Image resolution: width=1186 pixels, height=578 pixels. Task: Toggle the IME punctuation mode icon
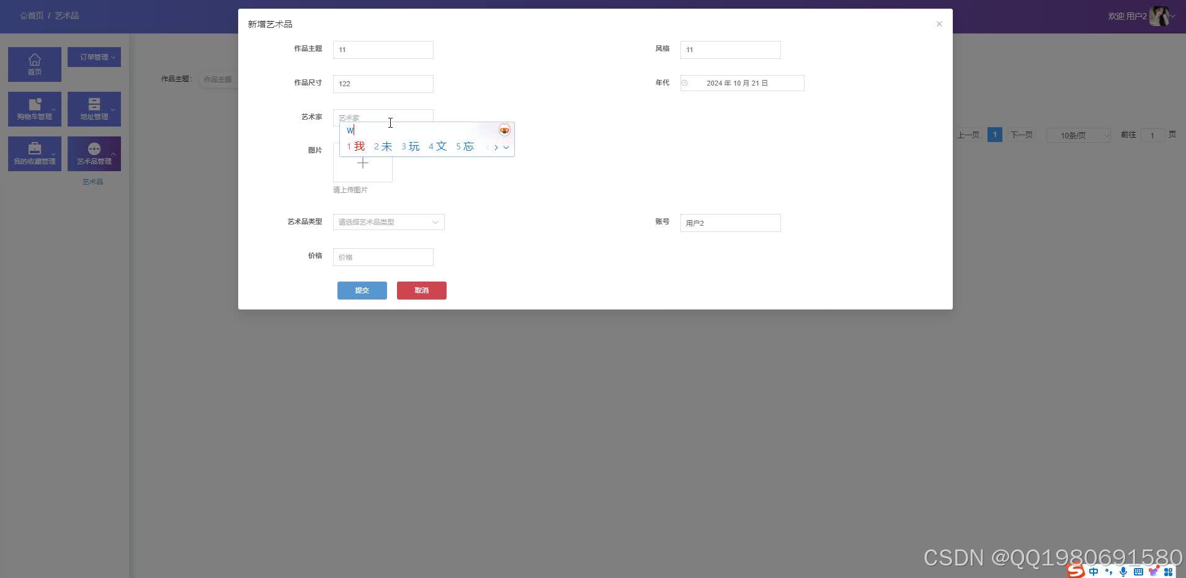coord(1108,571)
